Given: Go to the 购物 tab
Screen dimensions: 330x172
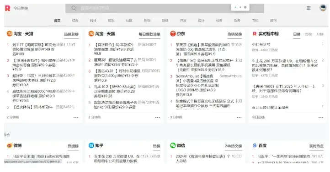Looking at the screenshot, I should [x=147, y=21].
